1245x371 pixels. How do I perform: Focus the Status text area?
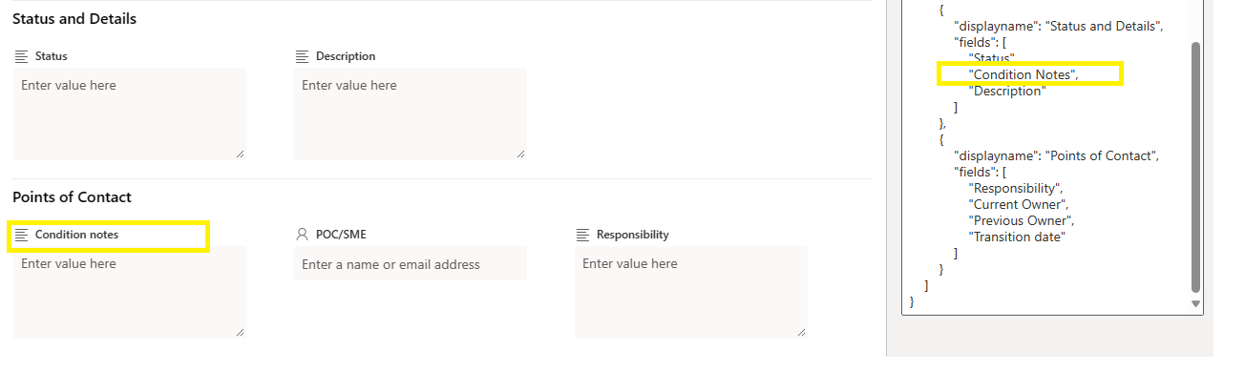[130, 113]
